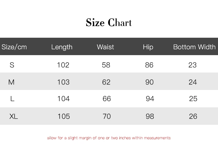Select hip value 94 for size L

tap(150, 99)
